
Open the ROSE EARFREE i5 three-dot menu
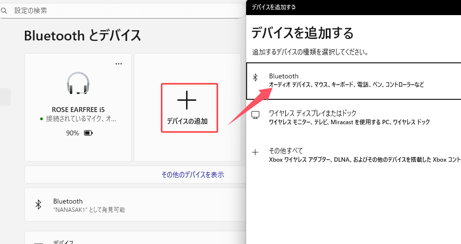[119, 64]
